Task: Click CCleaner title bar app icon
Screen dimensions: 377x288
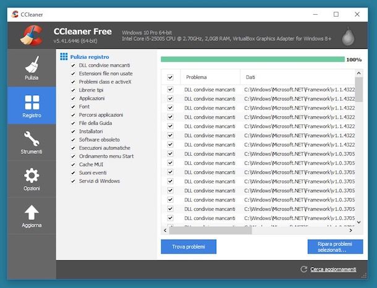Action: [15, 14]
